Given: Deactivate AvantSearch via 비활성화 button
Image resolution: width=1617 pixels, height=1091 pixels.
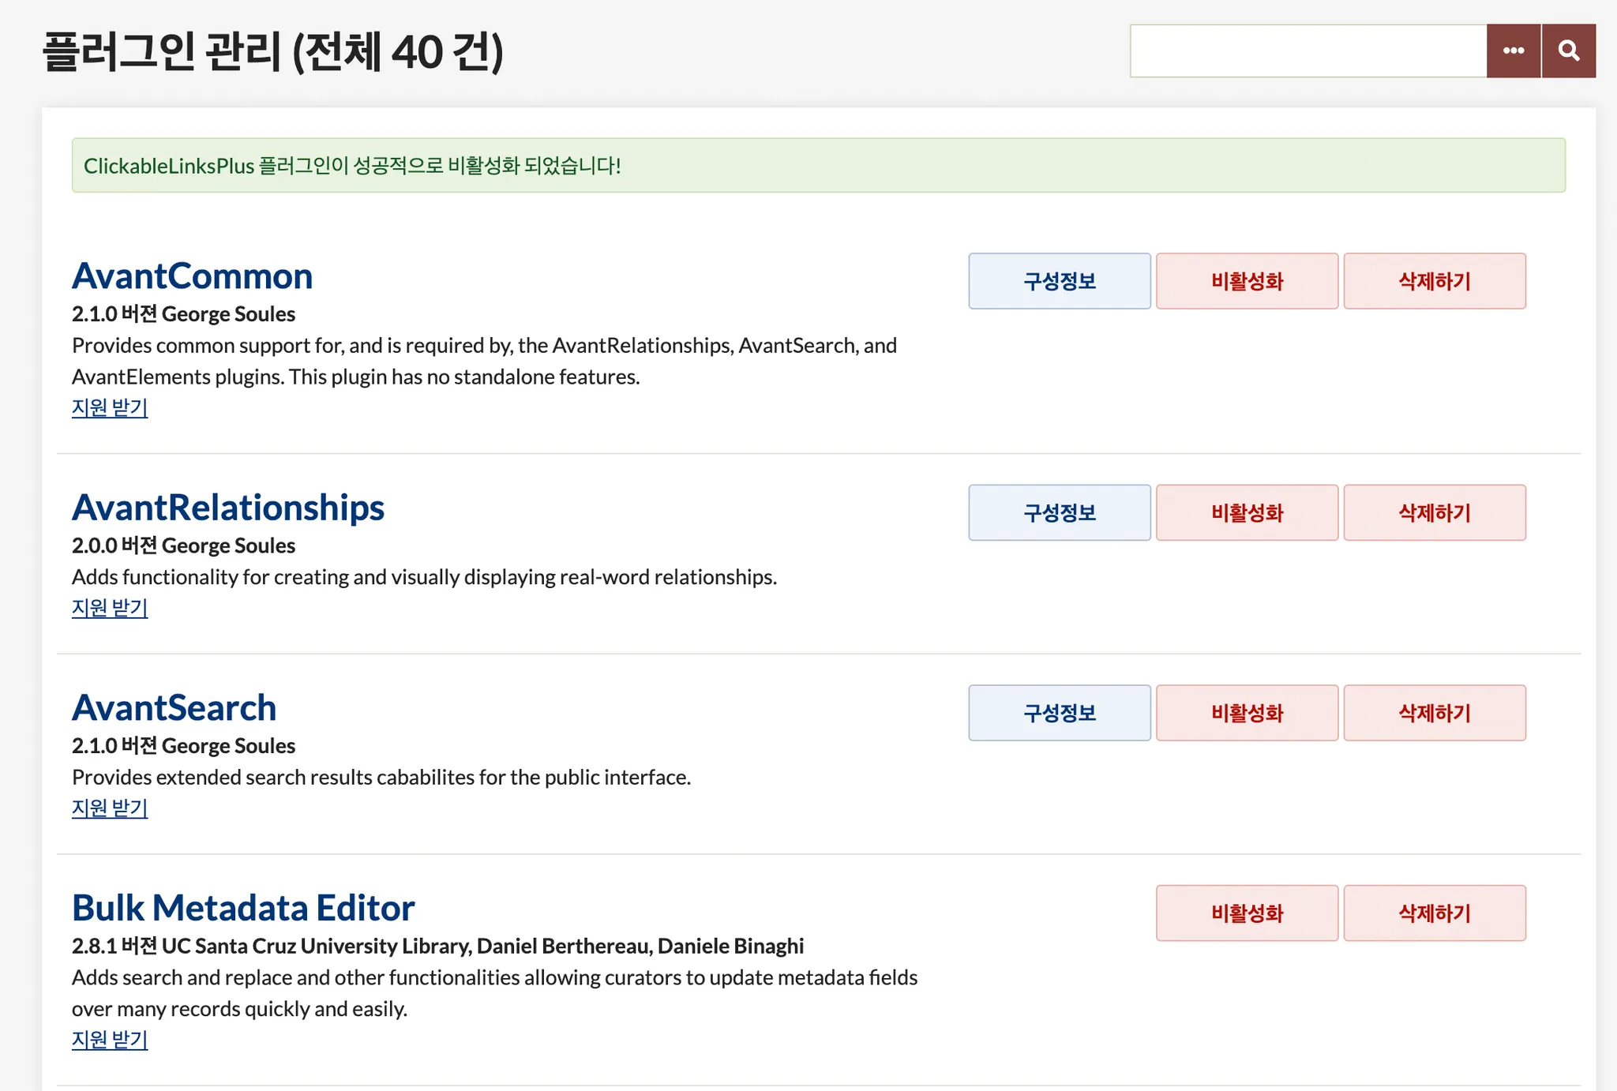Looking at the screenshot, I should point(1247,713).
